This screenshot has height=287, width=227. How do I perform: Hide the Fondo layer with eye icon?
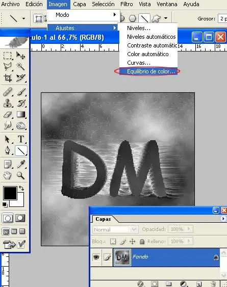pyautogui.click(x=96, y=257)
